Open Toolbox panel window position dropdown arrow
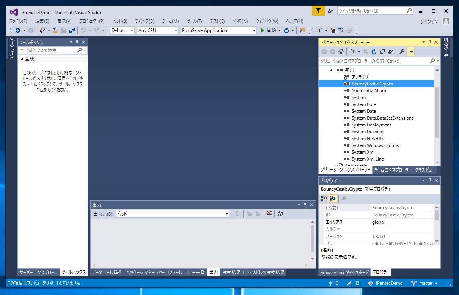The height and width of the screenshot is (295, 459). pos(71,43)
